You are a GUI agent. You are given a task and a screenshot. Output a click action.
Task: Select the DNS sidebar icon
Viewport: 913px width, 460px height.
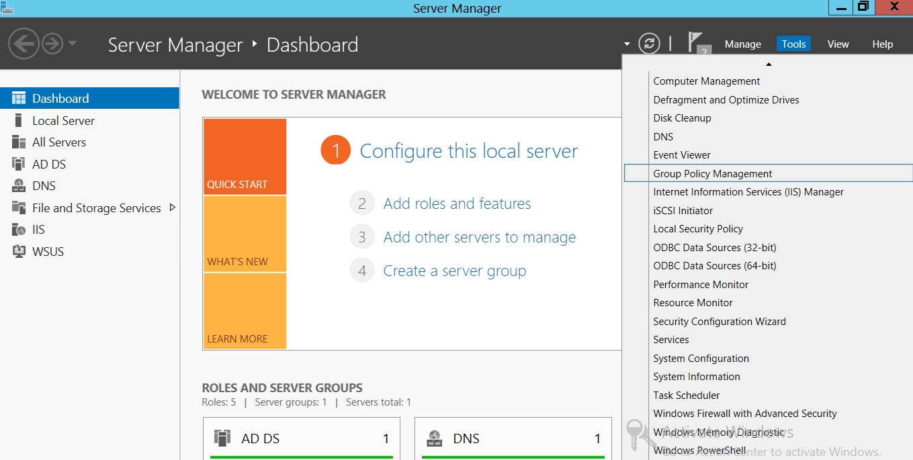pos(19,186)
